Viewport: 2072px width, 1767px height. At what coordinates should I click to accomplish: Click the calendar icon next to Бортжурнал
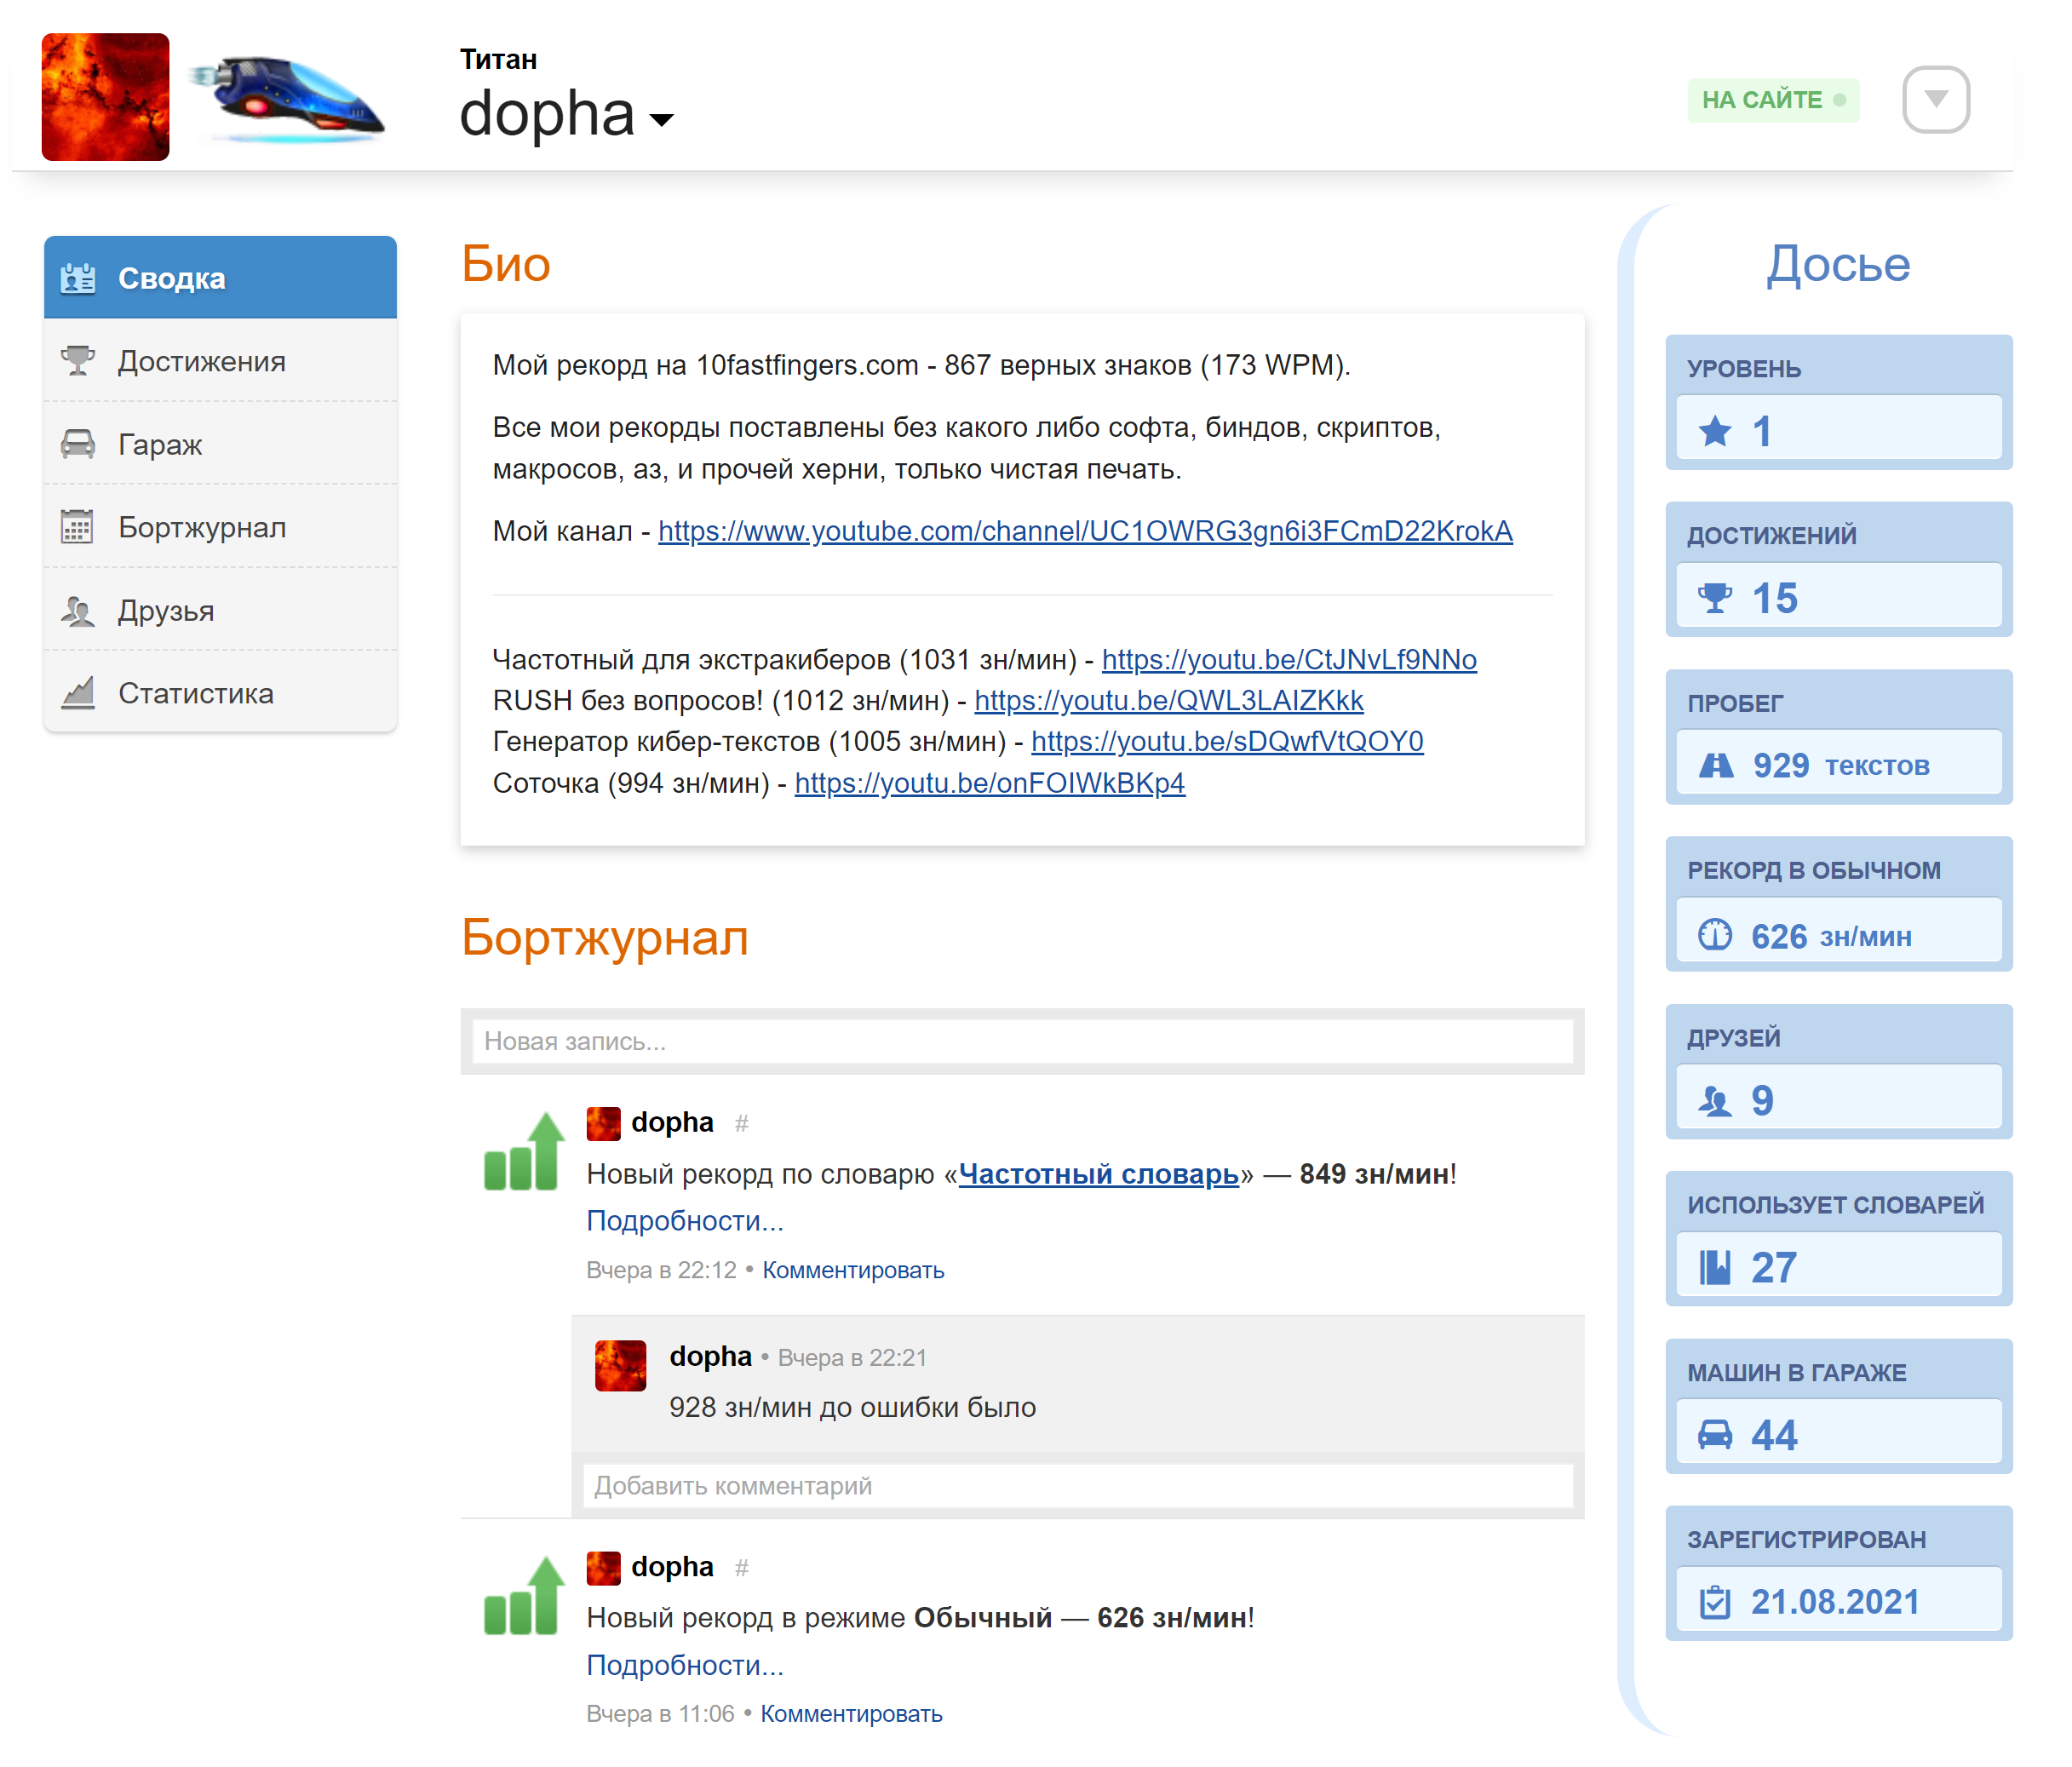(x=78, y=526)
